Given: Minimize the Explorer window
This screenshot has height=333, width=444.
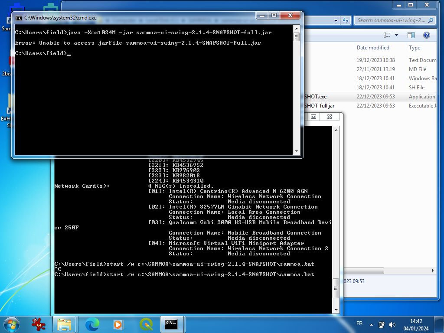Looking at the screenshot, I should 399,5.
